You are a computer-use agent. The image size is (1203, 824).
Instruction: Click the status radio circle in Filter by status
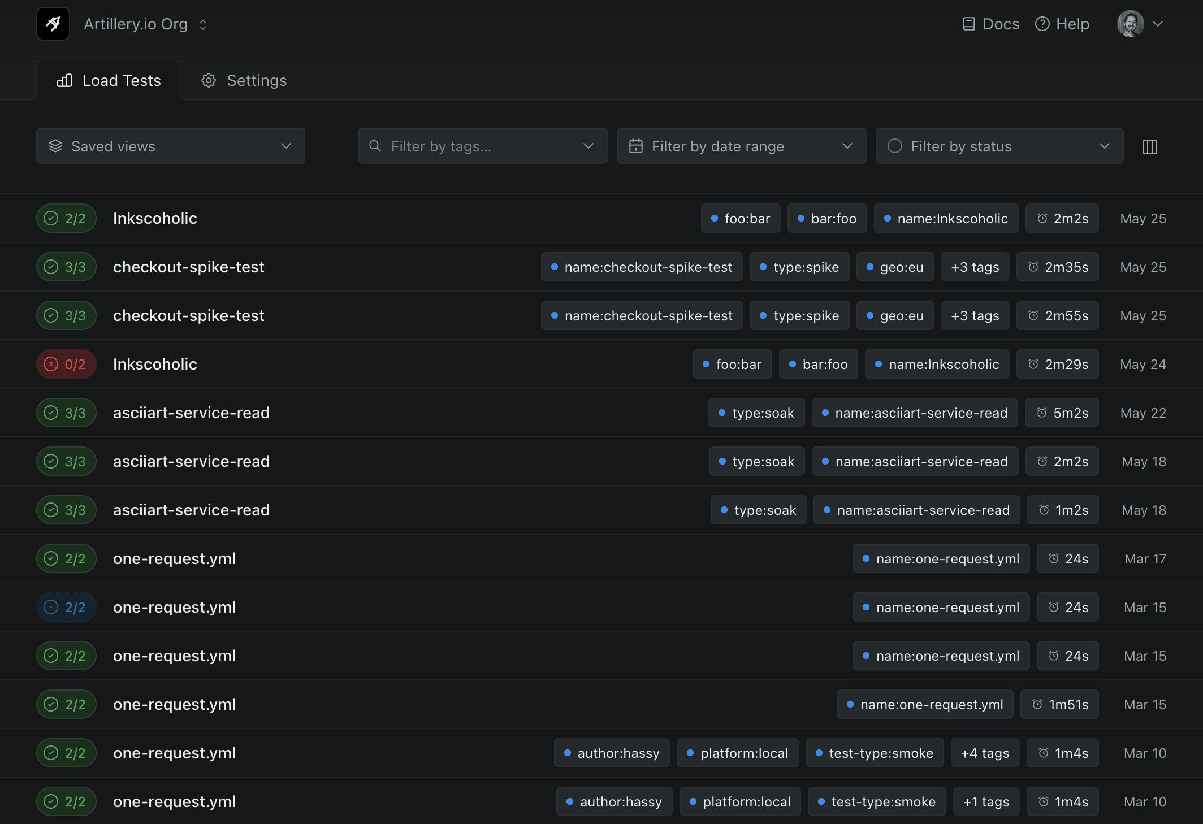[x=895, y=146]
